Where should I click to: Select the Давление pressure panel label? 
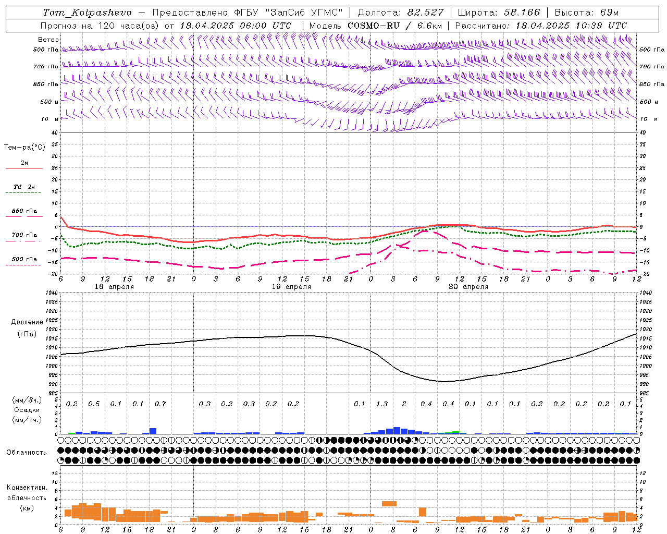pyautogui.click(x=27, y=322)
